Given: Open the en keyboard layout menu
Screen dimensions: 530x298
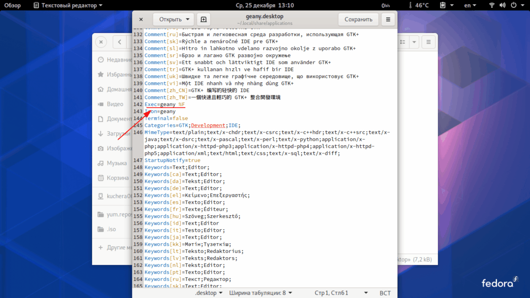Looking at the screenshot, I should tap(470, 5).
